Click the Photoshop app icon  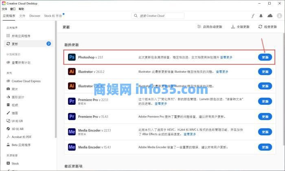pos(72,57)
